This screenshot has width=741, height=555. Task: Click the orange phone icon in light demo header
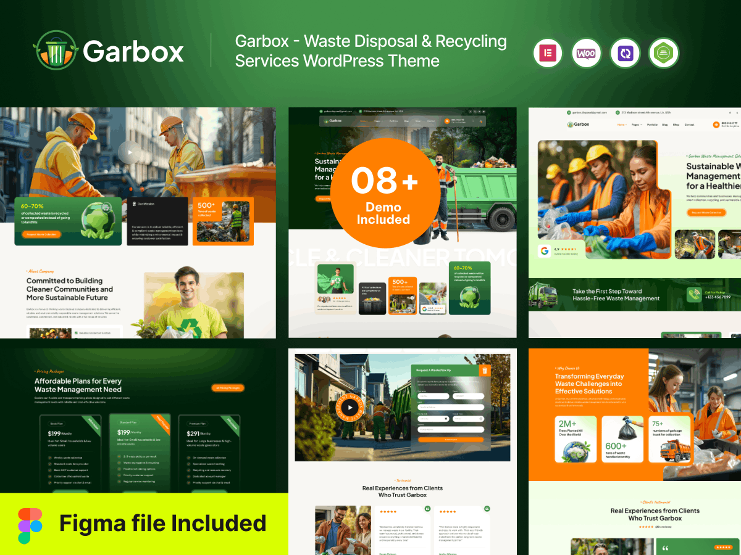click(715, 124)
